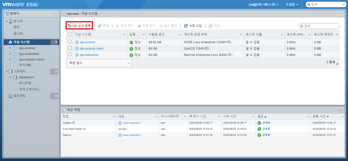Image resolution: width=348 pixels, height=161 pixels.
Task: Open the 사용된 공간 column dropdown arrow
Action: pos(179,35)
